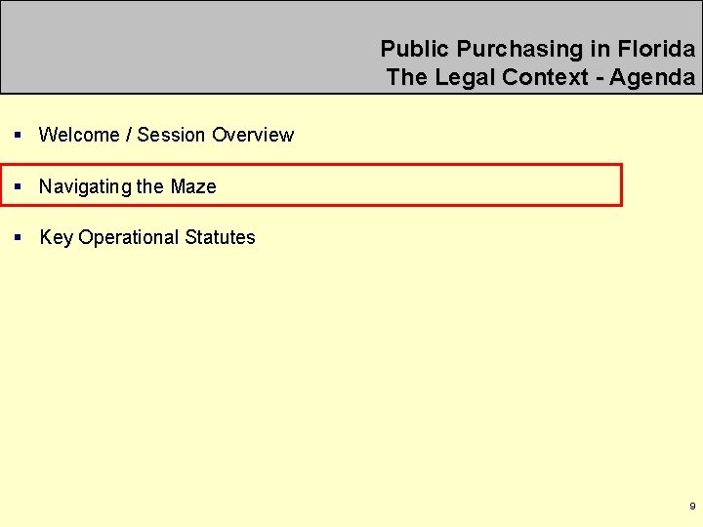
Task: Select the 'Key Operational Statutes' agenda item
Action: coord(147,237)
